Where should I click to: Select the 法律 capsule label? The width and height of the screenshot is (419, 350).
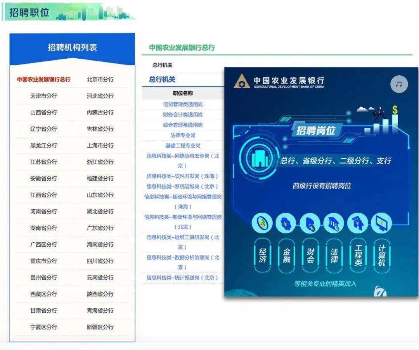click(334, 256)
